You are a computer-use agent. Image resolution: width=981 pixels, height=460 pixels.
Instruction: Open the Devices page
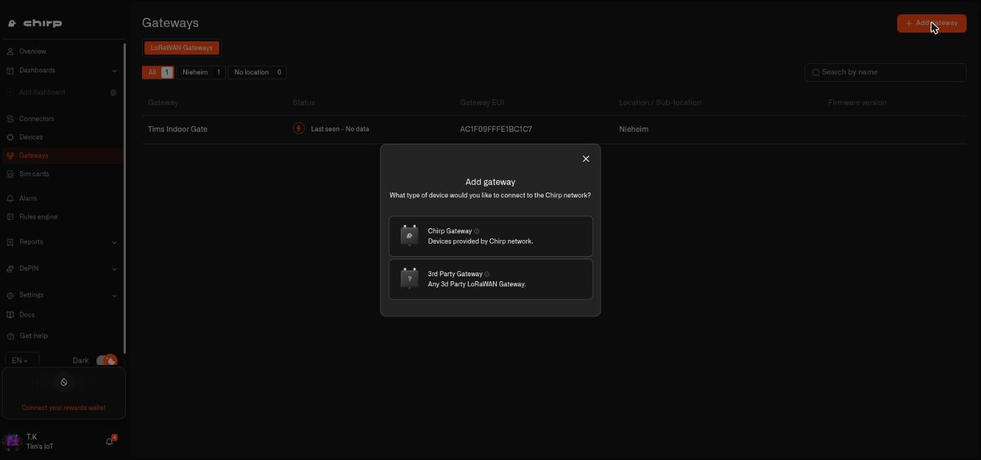pyautogui.click(x=31, y=137)
